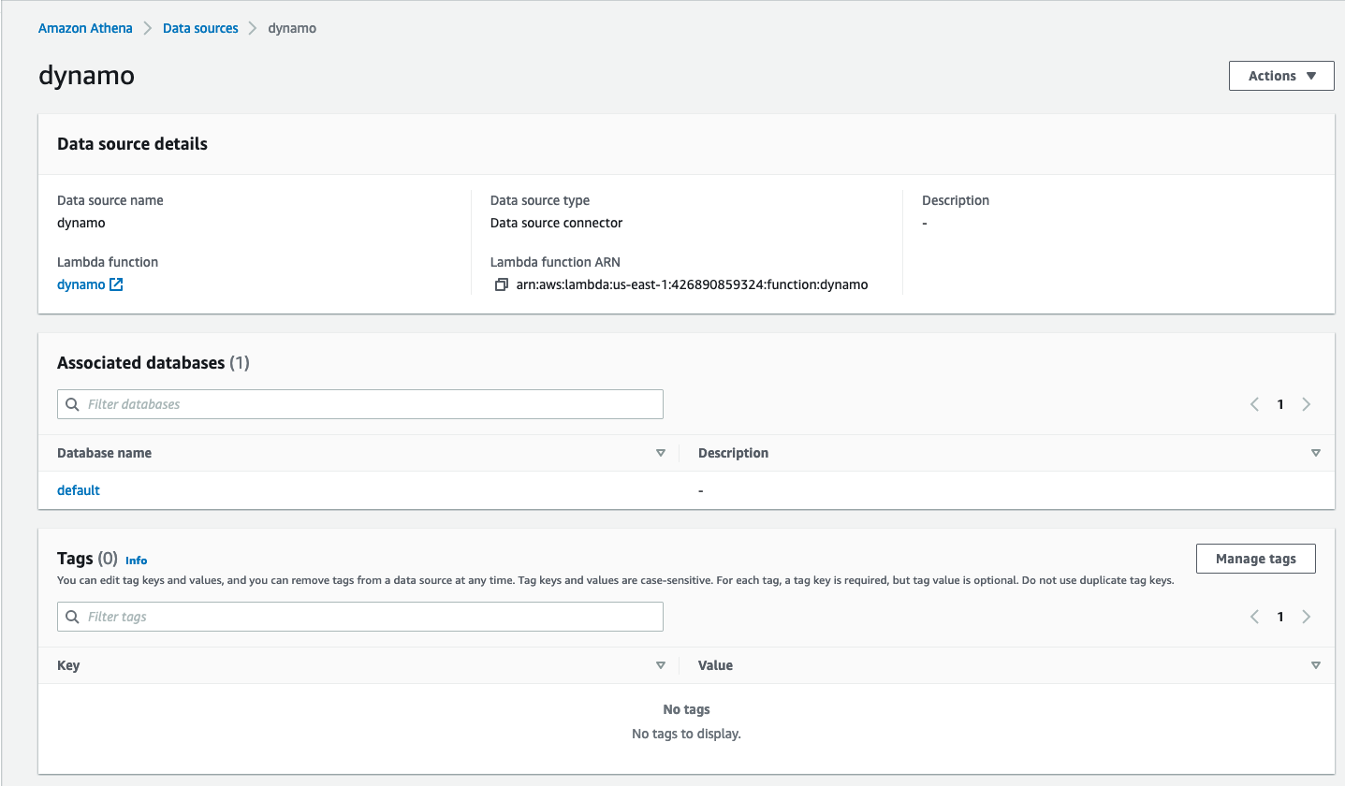
Task: Click the magnifier in the tags filter
Action: 72,616
